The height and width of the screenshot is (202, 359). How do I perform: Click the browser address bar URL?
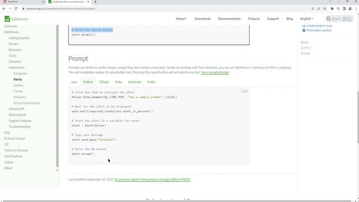(61, 9)
